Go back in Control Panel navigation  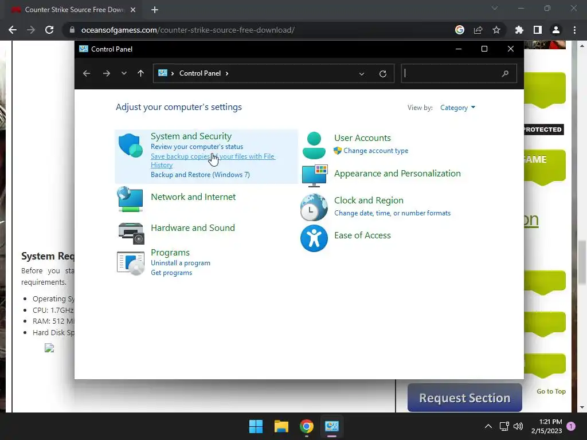click(87, 73)
